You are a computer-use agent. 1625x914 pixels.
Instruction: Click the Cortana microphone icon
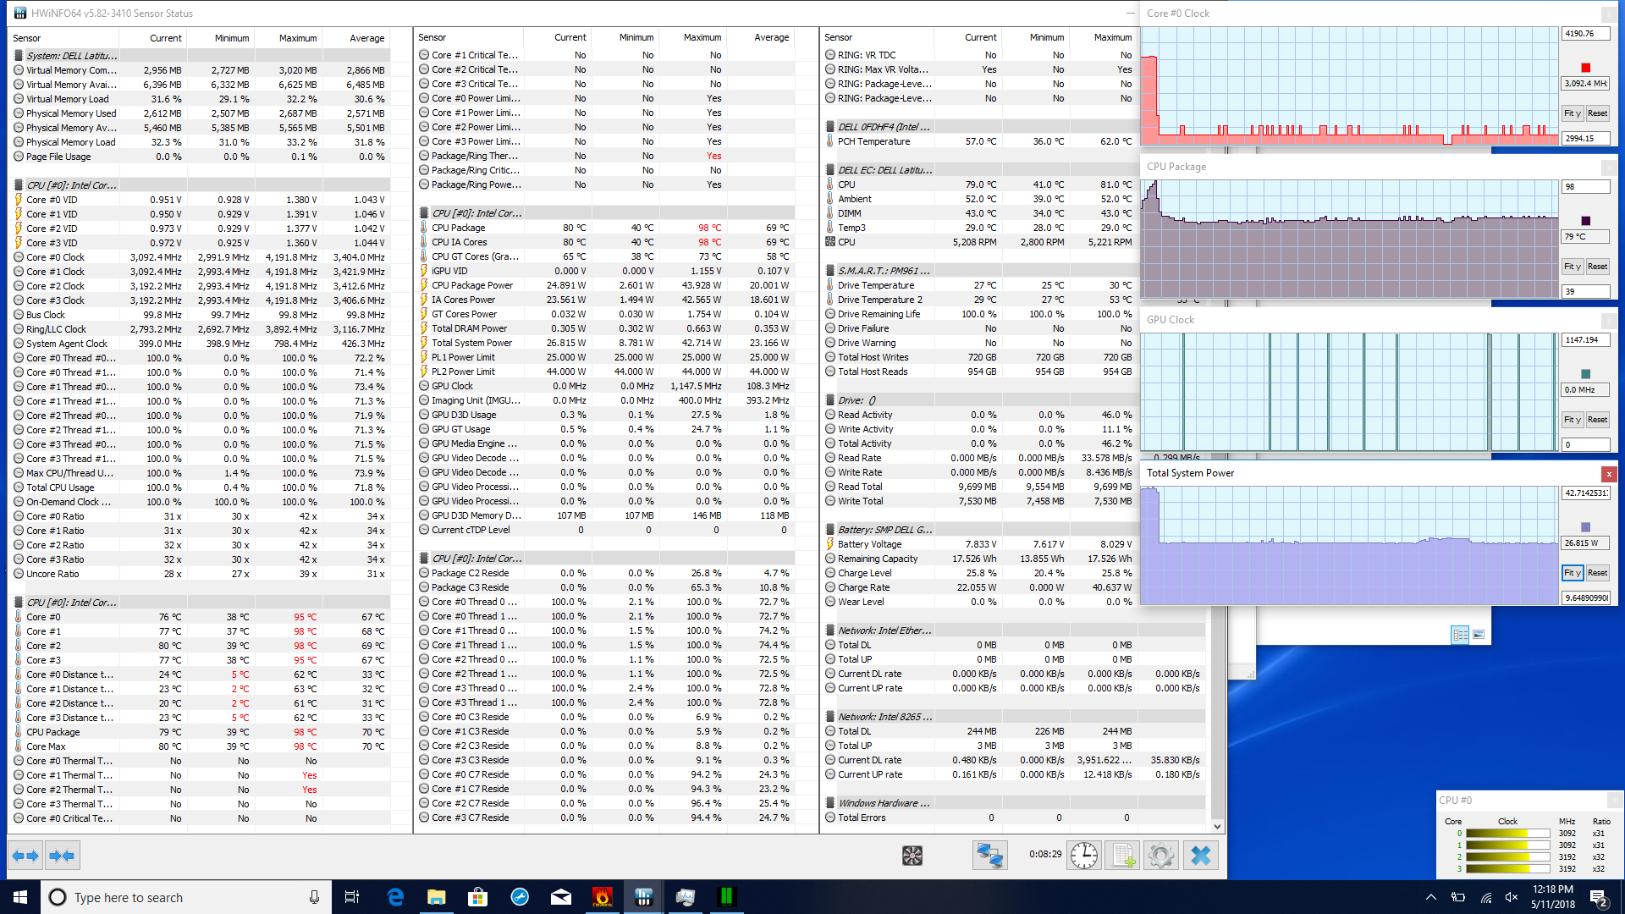[x=314, y=897]
